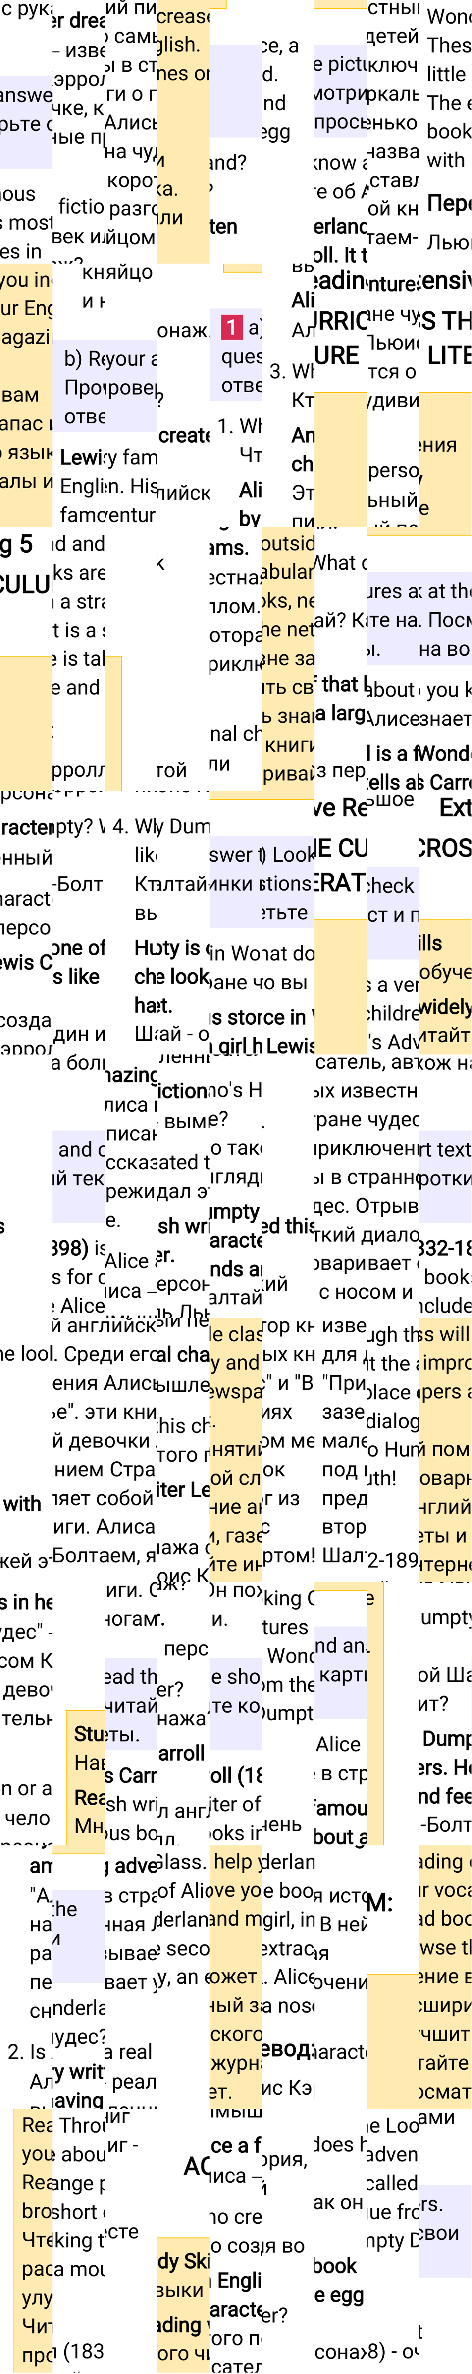Select the red exercise number 1 badge
Viewport: 472px width, 2374px height.
coord(231,326)
